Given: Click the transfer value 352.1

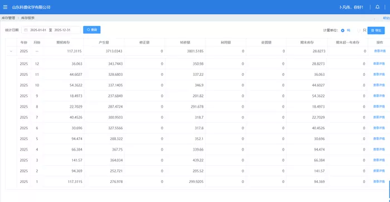Looking at the screenshot, I should (199, 139).
